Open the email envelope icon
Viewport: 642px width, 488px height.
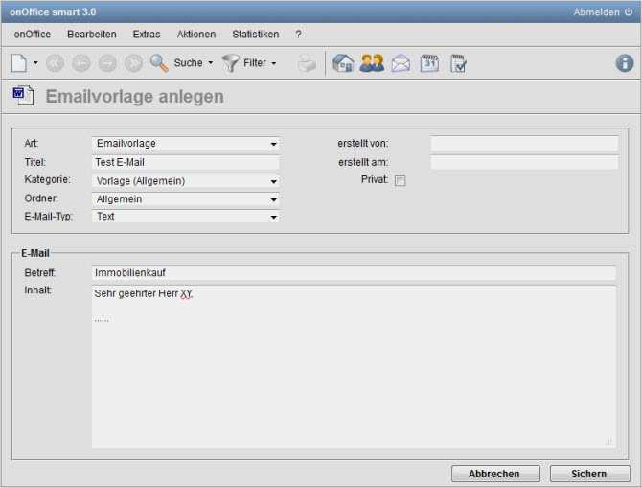401,63
